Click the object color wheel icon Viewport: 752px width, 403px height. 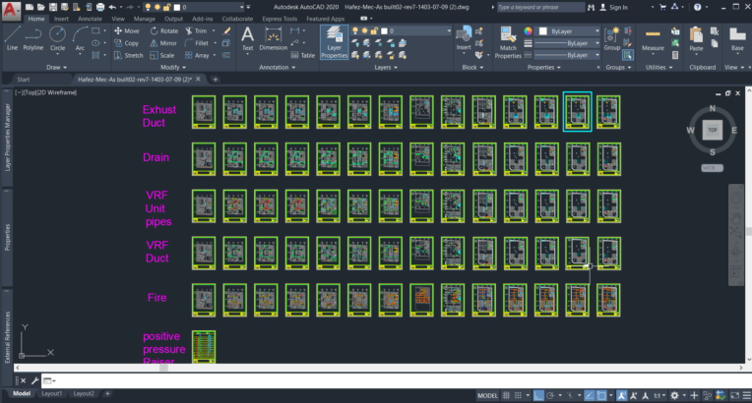(x=528, y=31)
